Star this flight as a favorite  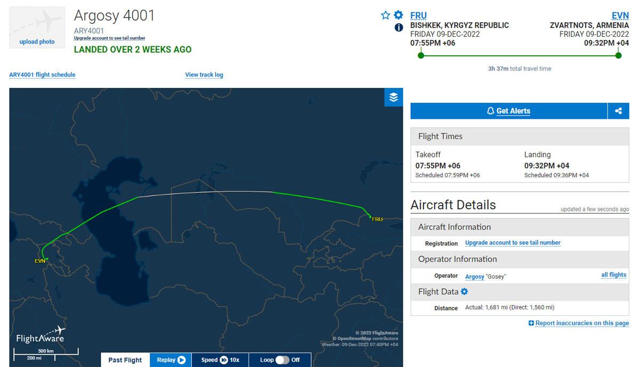(x=386, y=15)
